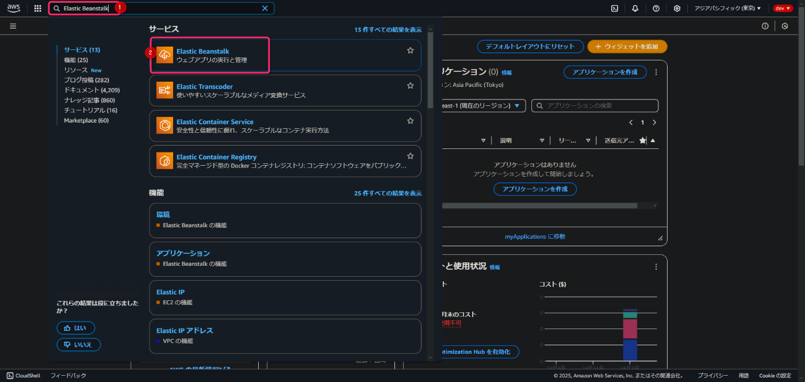
Task: Filter results by ブログ投稿 (282)
Action: [86, 80]
